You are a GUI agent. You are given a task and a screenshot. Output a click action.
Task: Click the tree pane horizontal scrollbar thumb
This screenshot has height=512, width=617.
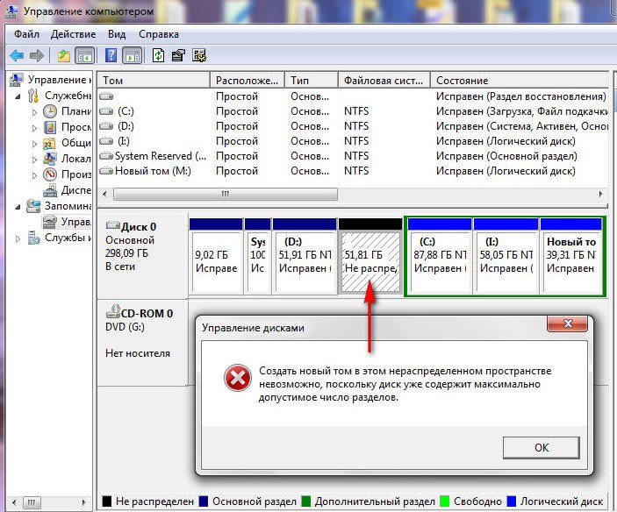[x=32, y=501]
